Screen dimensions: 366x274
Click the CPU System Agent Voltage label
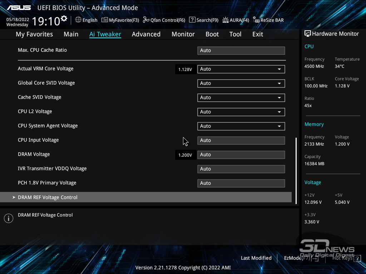[x=48, y=126]
